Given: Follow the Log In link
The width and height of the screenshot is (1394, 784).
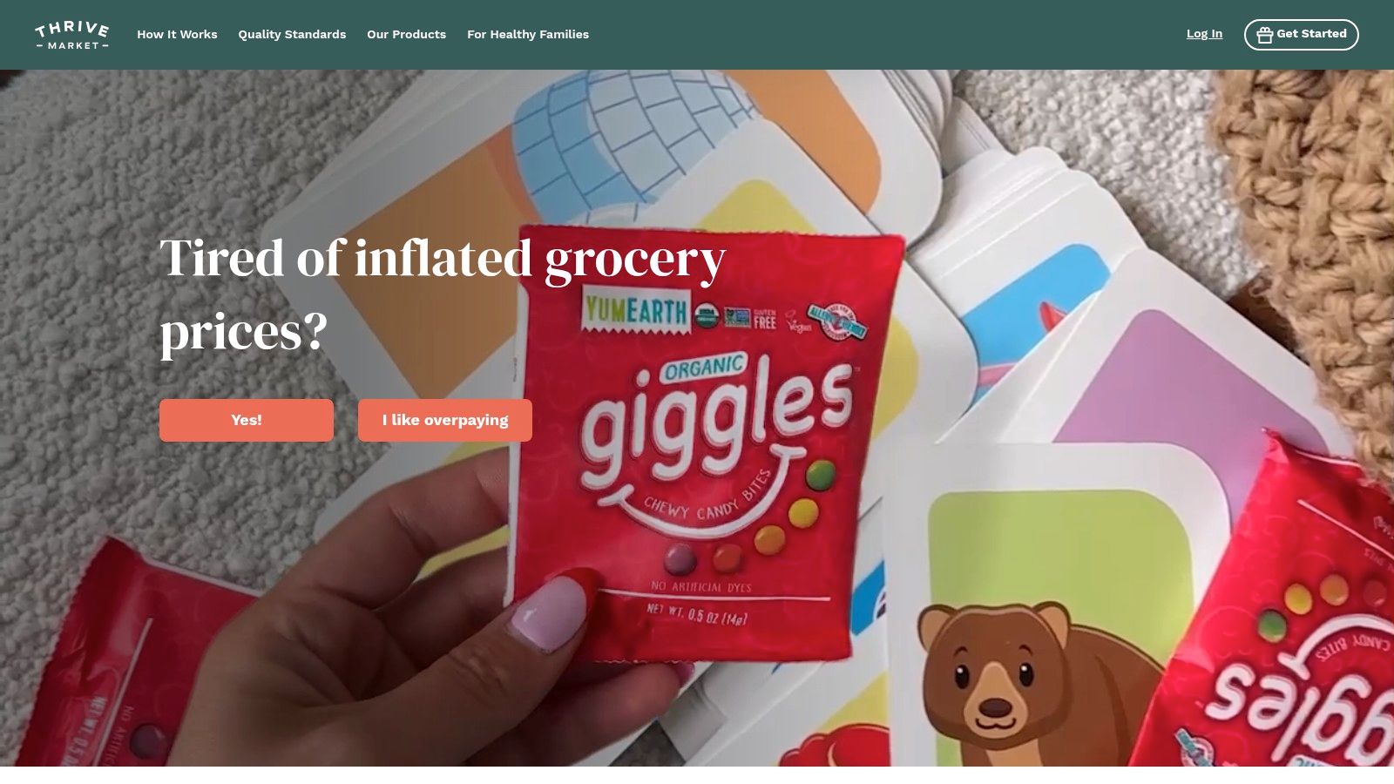Looking at the screenshot, I should pyautogui.click(x=1204, y=34).
